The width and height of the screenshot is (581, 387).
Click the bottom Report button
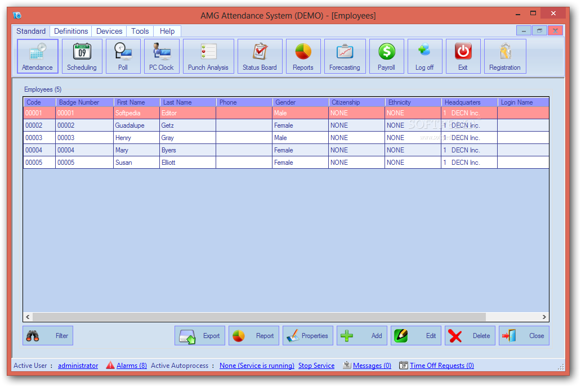(254, 335)
